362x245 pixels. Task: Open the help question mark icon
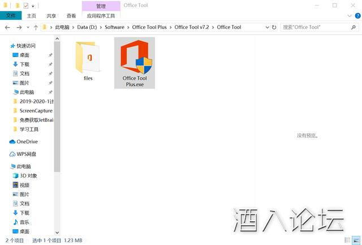click(357, 16)
